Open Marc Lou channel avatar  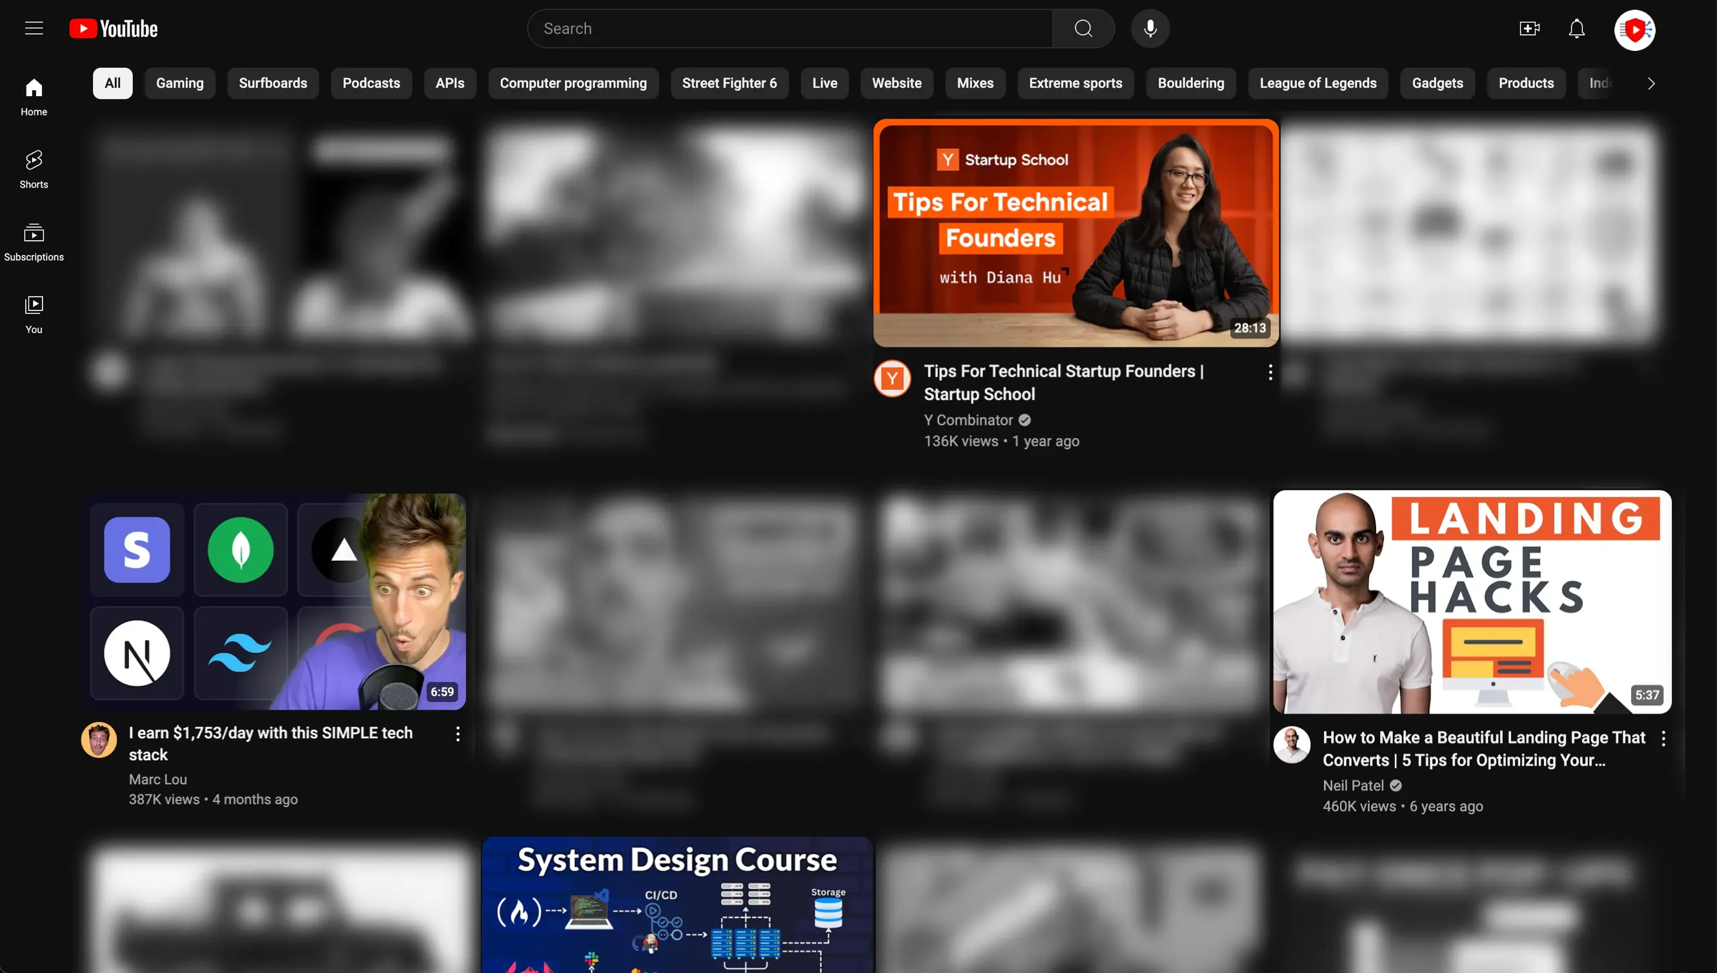pyautogui.click(x=99, y=740)
